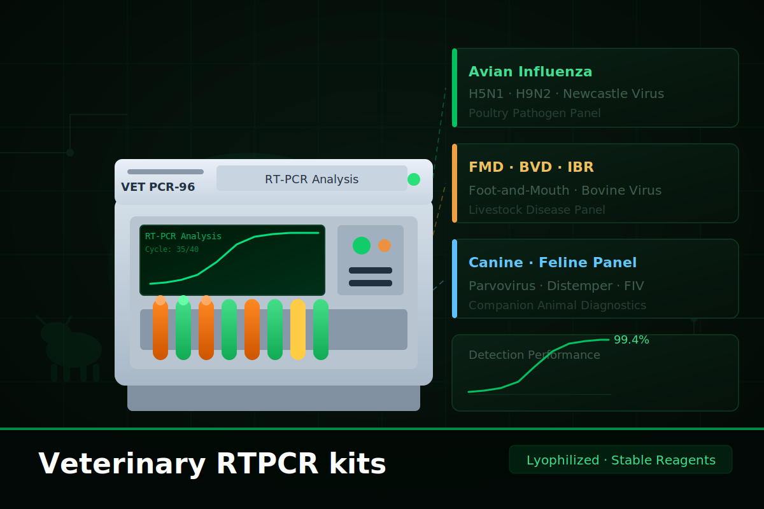
Task: Open the FMD · BVD · IBR panel card
Action: [x=595, y=183]
